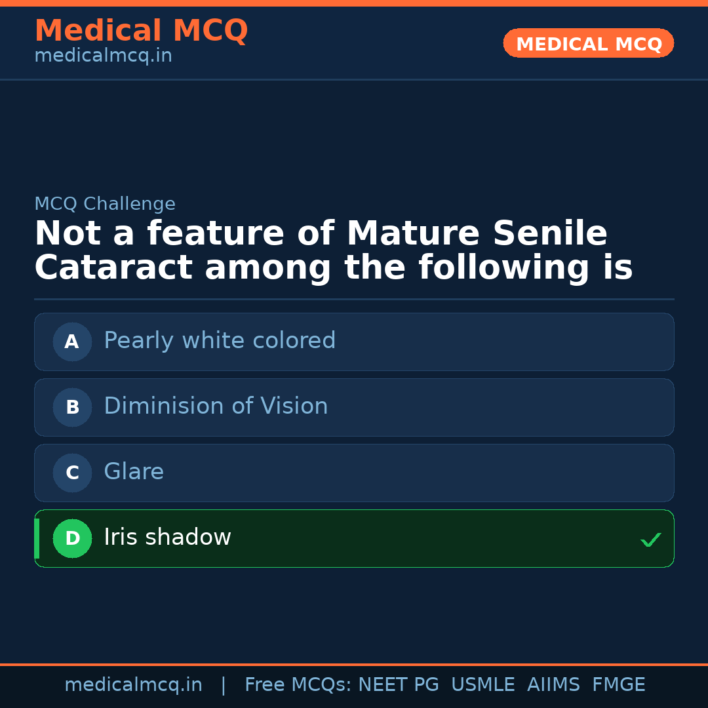Open medicalmcq.in link in the footer
This screenshot has width=708, height=708.
click(133, 685)
